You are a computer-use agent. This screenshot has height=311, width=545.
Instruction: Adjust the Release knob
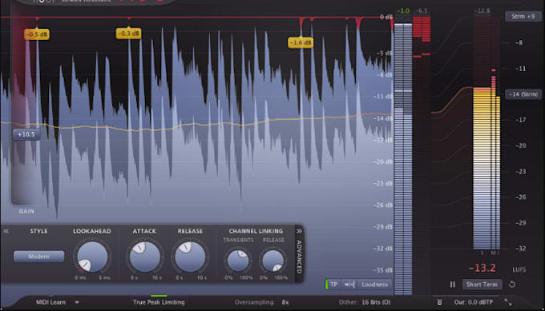pos(190,257)
